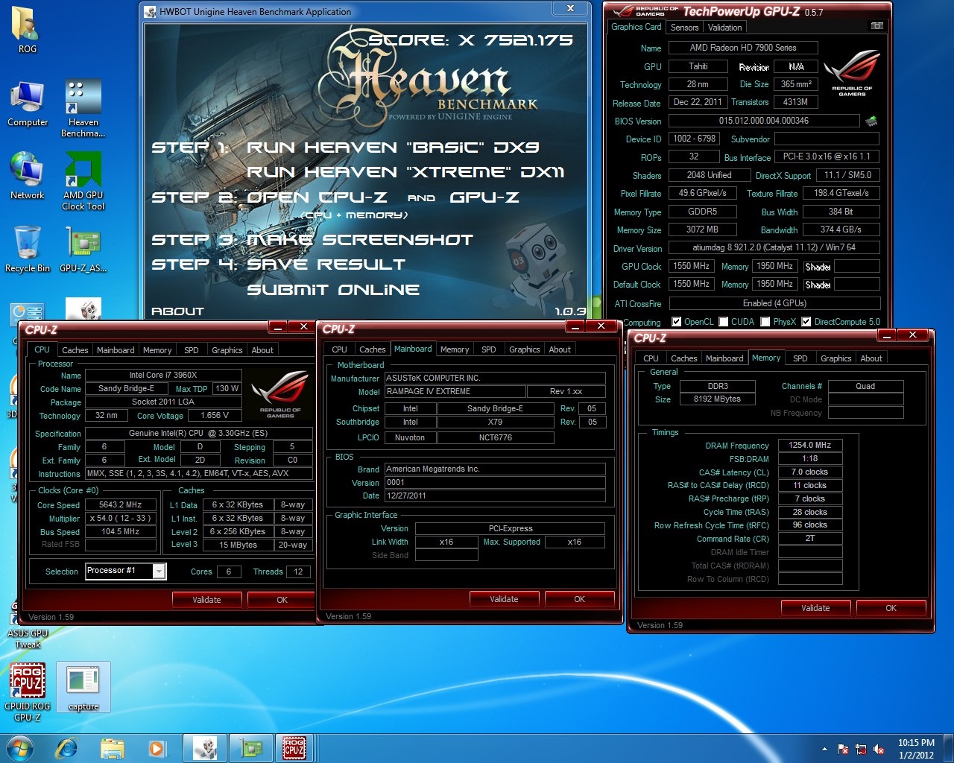Click the volume icon in system tray
The image size is (954, 763).
[x=879, y=749]
